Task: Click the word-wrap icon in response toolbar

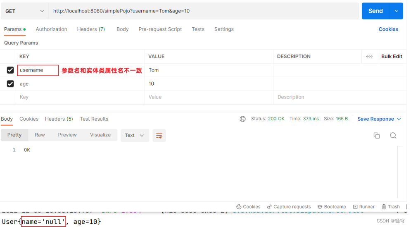Action: click(159, 135)
